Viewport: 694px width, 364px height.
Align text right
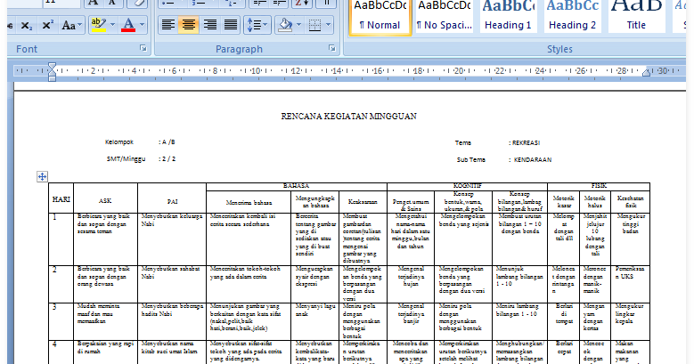click(209, 25)
